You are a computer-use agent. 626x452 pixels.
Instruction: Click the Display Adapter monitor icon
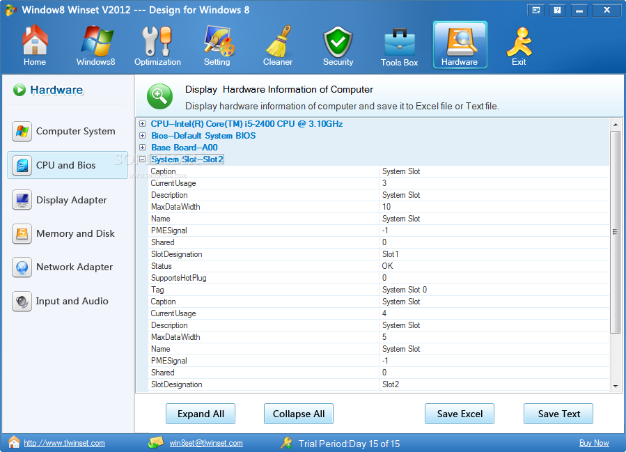tap(22, 200)
